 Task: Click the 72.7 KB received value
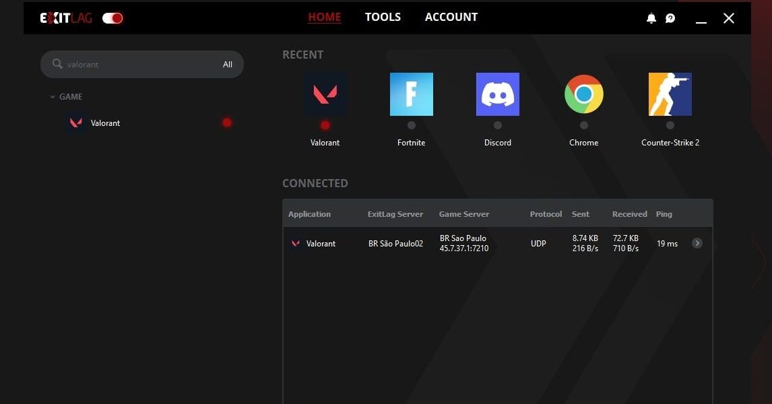coord(625,238)
